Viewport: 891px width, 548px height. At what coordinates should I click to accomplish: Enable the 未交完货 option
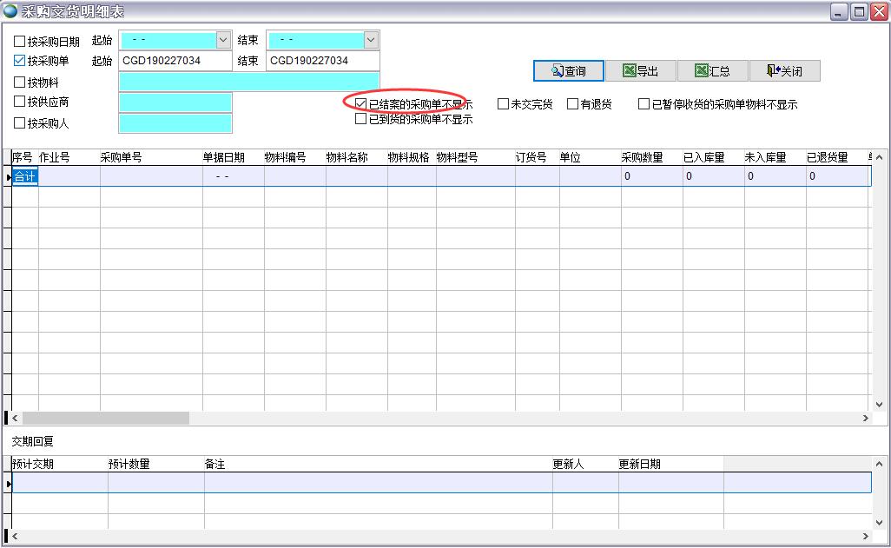[x=502, y=103]
